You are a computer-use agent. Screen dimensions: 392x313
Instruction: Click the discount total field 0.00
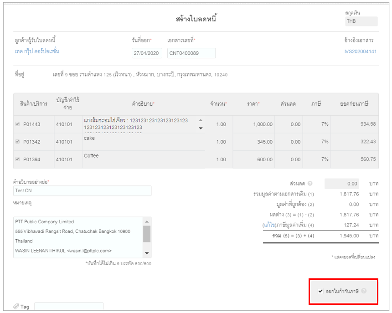342,184
